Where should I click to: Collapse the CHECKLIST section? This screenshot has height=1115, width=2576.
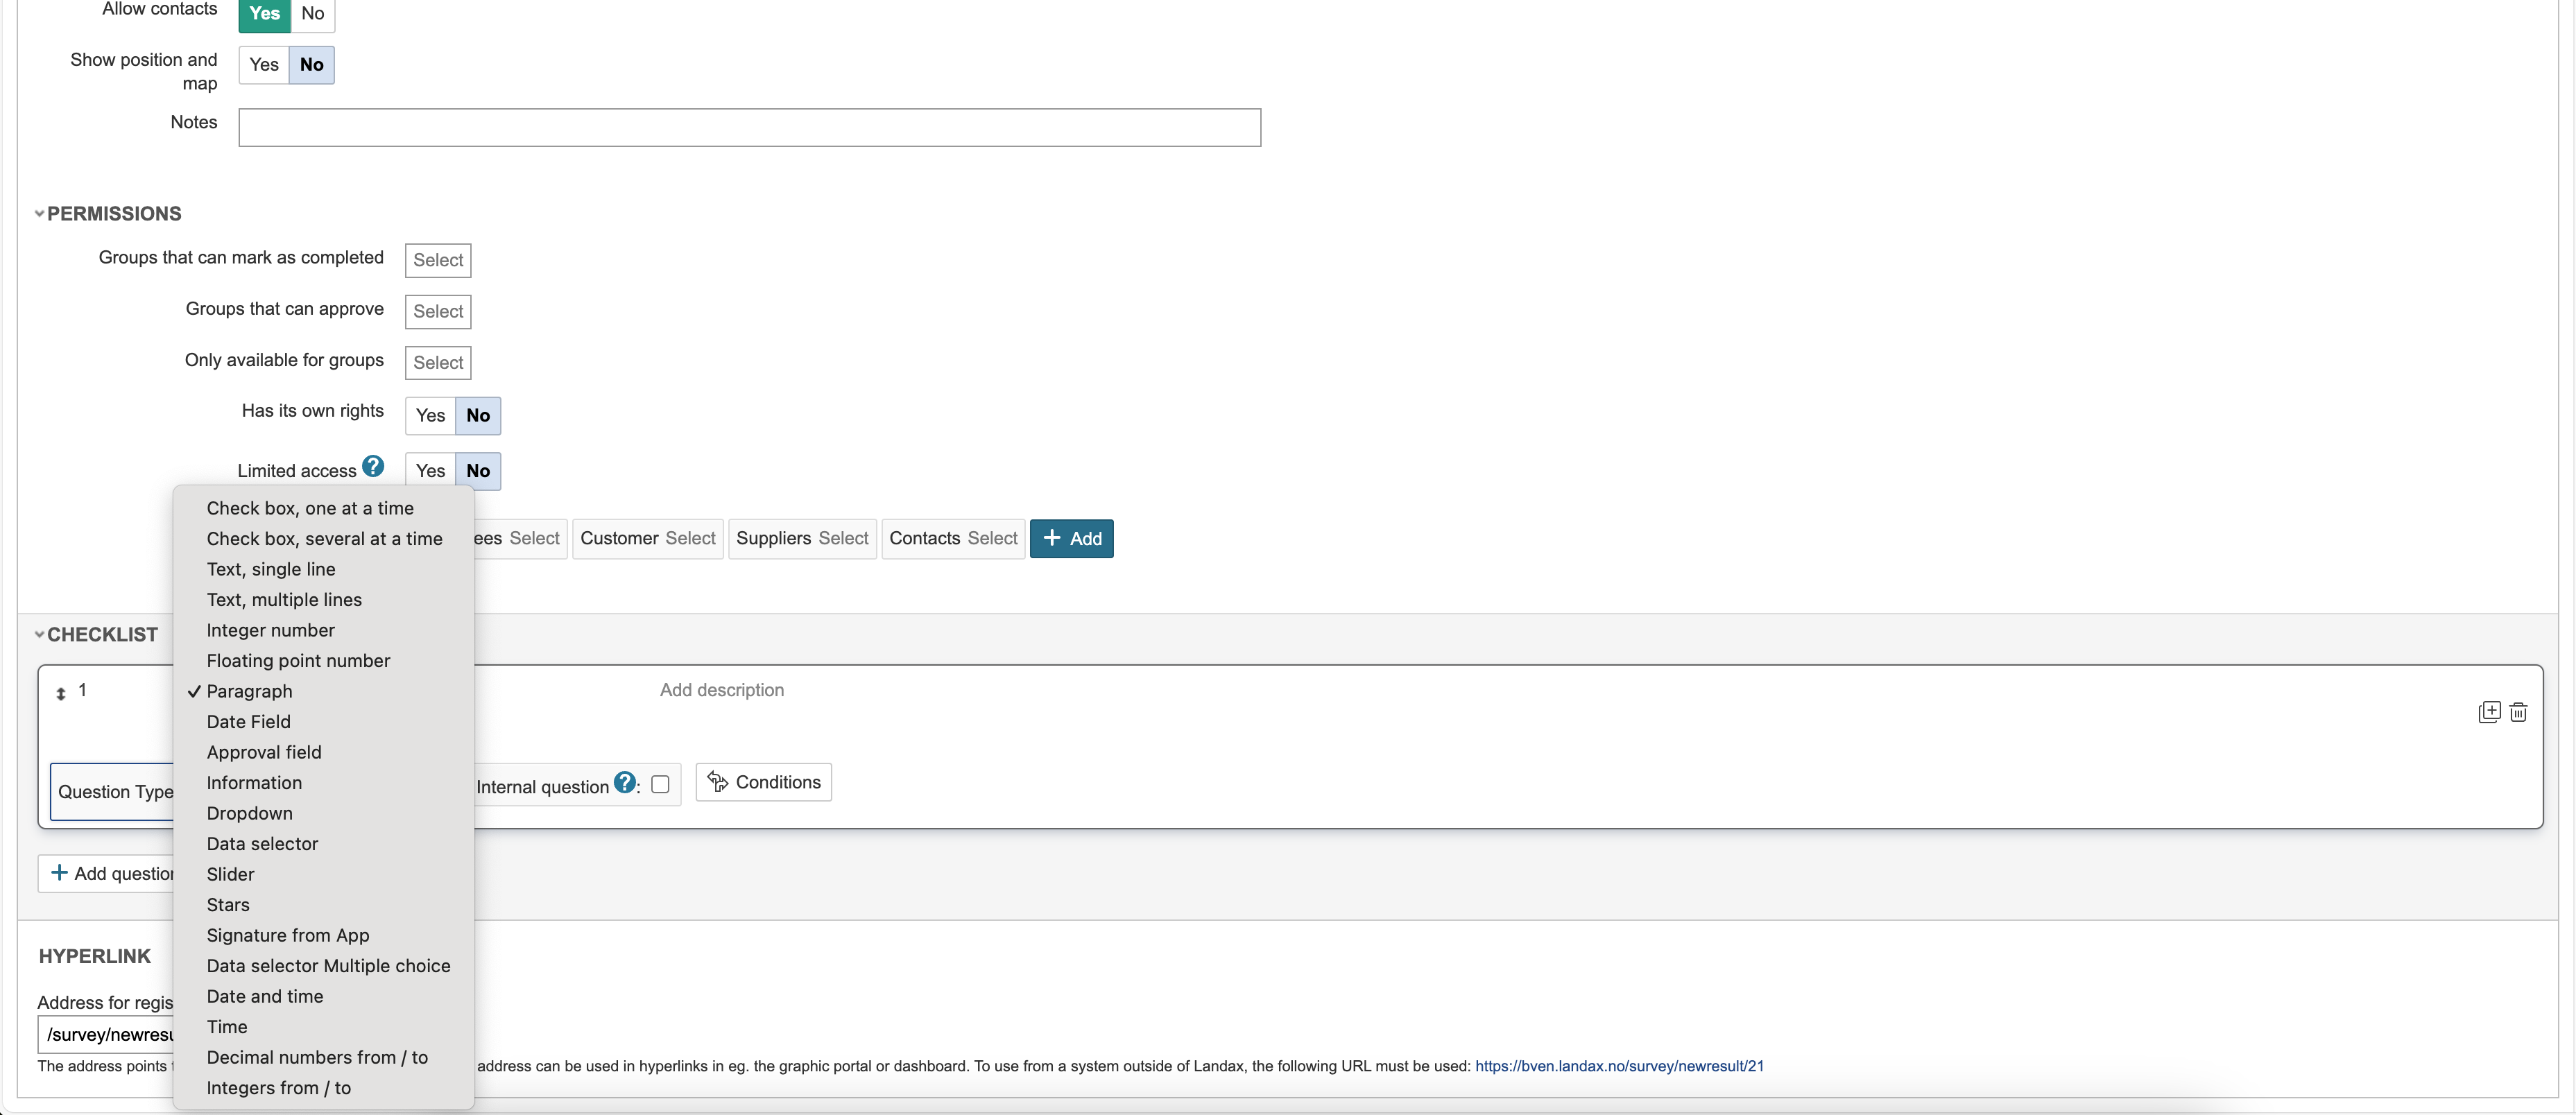[x=40, y=635]
